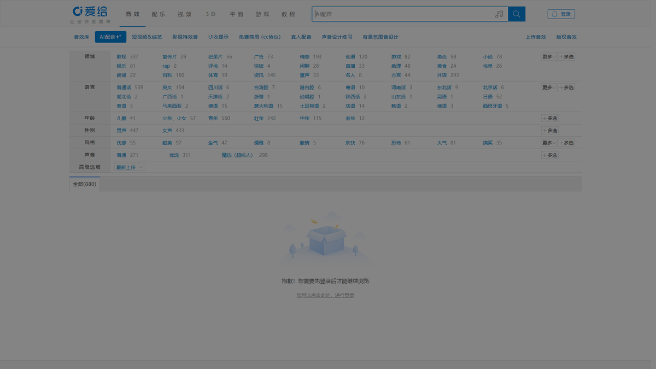Viewport: 656px width, 369px height.
Task: Expand 更多 in the 风格 row
Action: 549,143
